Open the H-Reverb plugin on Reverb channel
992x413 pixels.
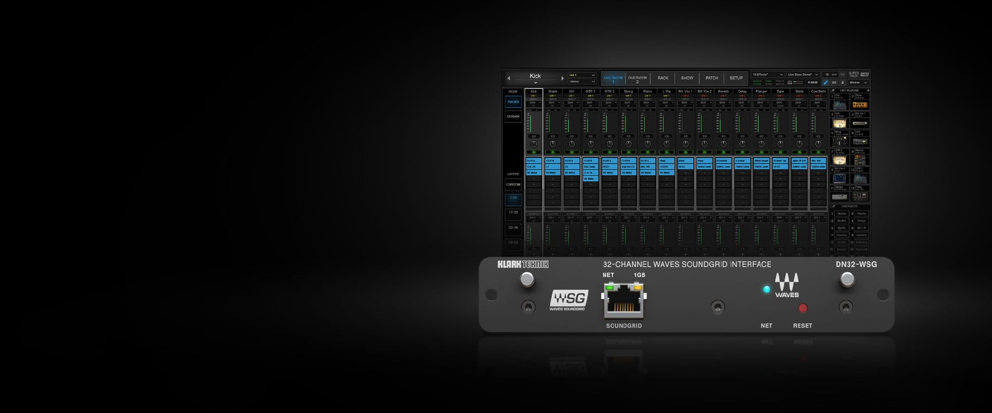pos(723,161)
